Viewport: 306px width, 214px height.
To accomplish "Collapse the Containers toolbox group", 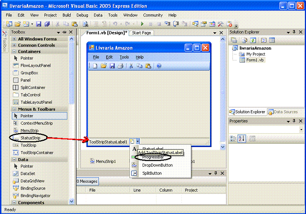I will pos(14,51).
